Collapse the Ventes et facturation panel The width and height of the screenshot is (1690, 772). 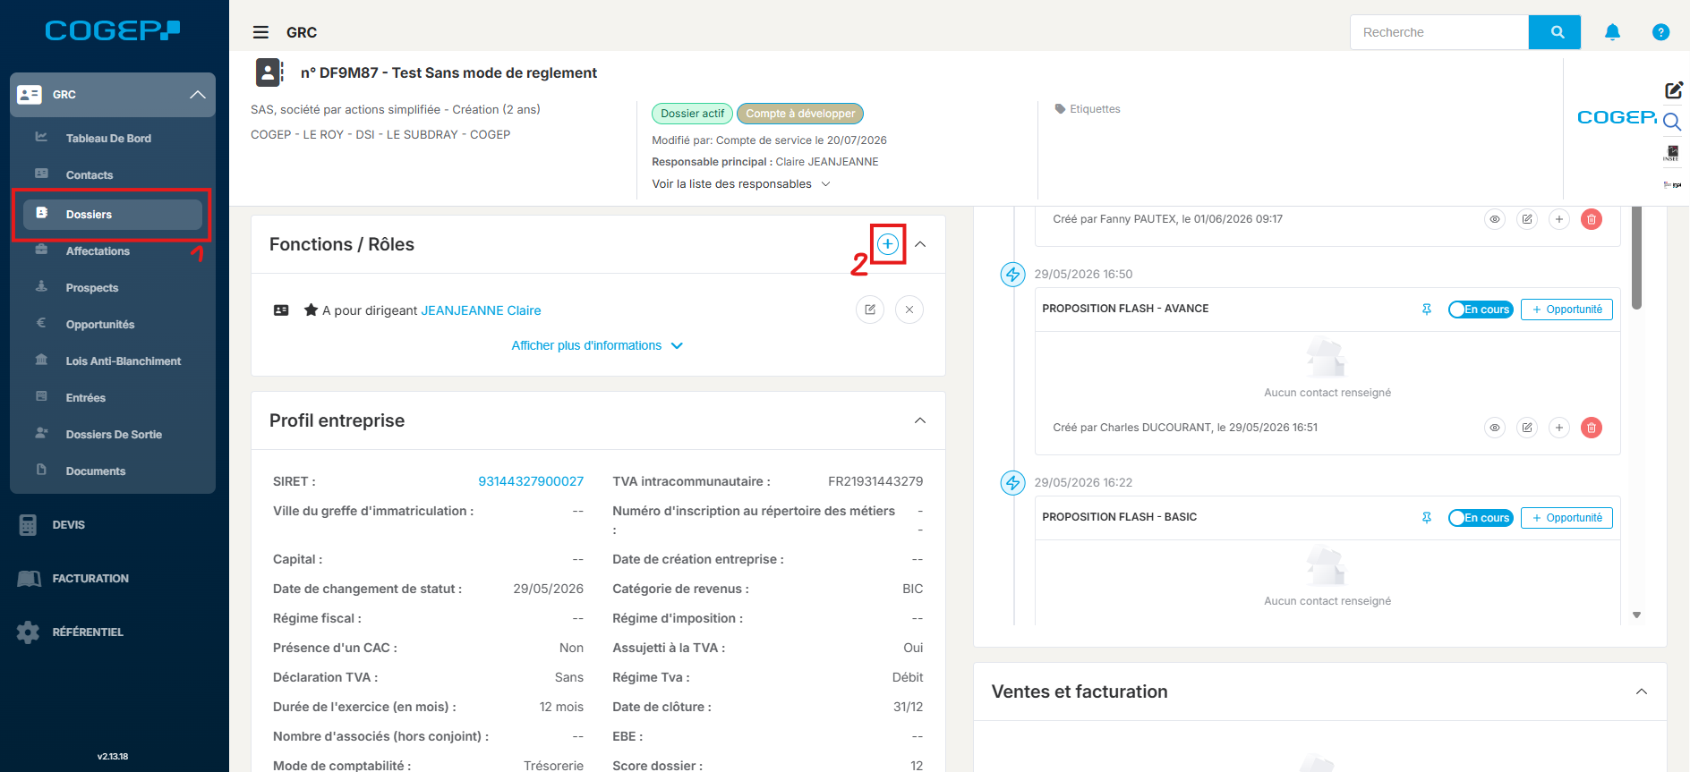point(1642,691)
